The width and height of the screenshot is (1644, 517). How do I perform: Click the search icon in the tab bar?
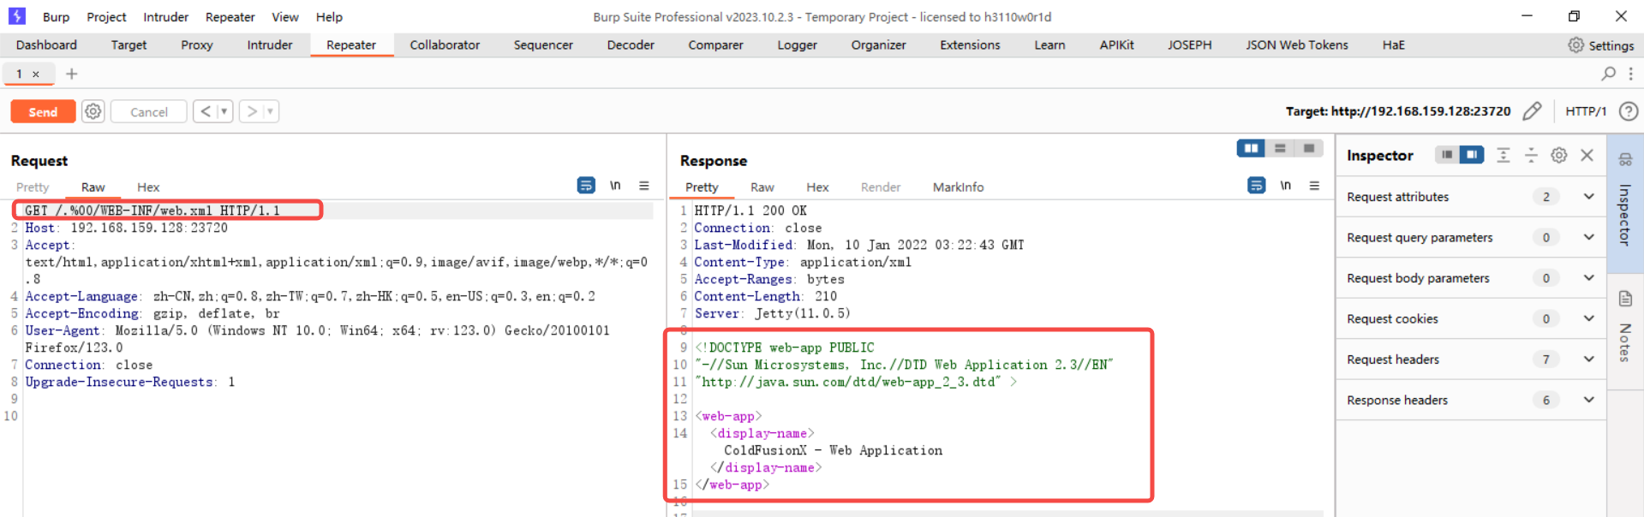click(1608, 74)
